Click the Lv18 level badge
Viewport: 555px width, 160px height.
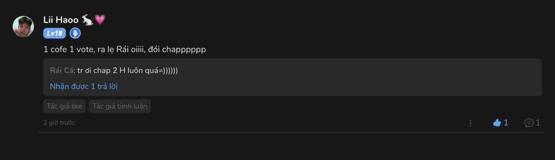pos(55,33)
